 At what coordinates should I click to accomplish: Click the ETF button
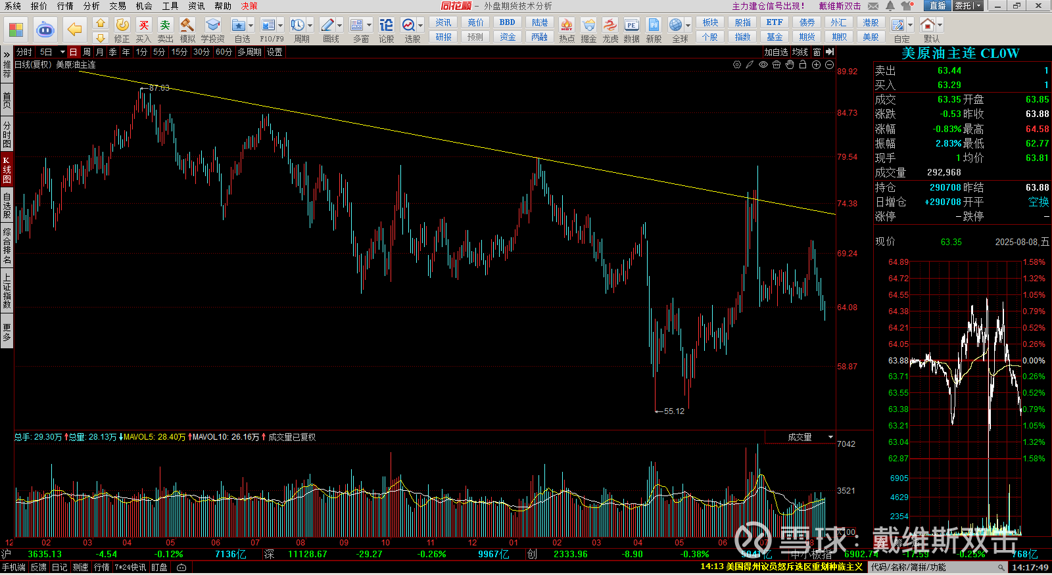pyautogui.click(x=775, y=22)
